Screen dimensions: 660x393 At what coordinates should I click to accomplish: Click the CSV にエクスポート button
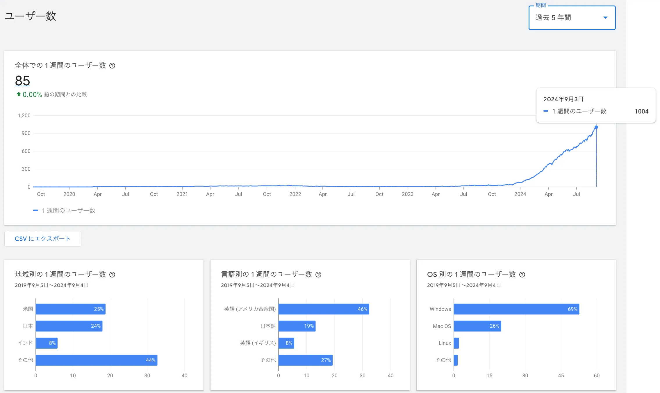pos(43,239)
